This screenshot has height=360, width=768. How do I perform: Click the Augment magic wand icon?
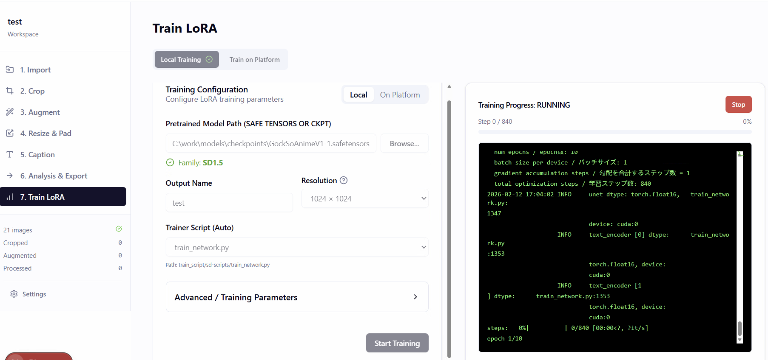(x=9, y=112)
